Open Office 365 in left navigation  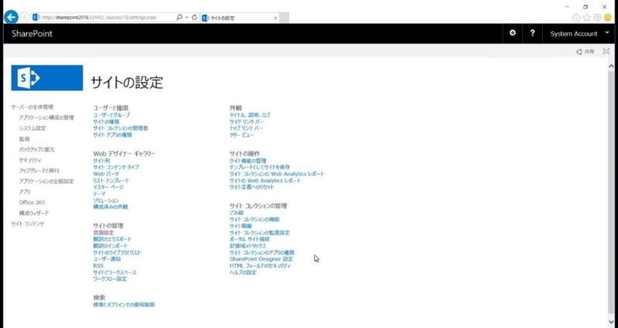(32, 202)
